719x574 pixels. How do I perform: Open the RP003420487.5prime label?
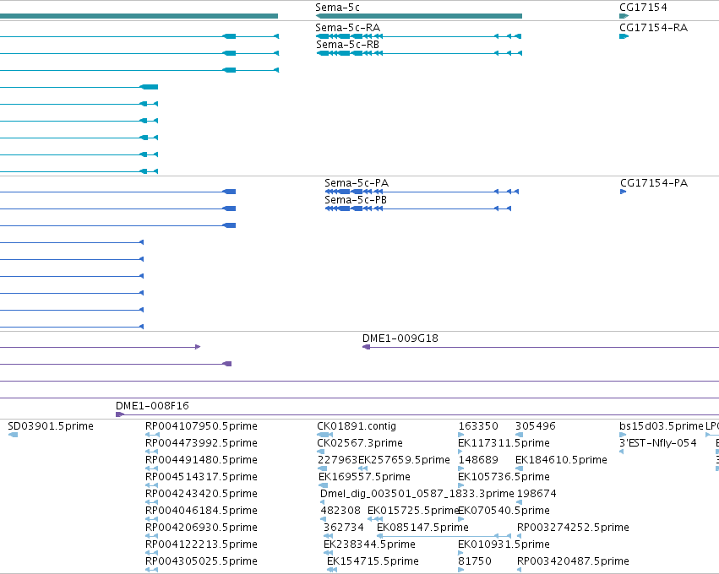(573, 560)
